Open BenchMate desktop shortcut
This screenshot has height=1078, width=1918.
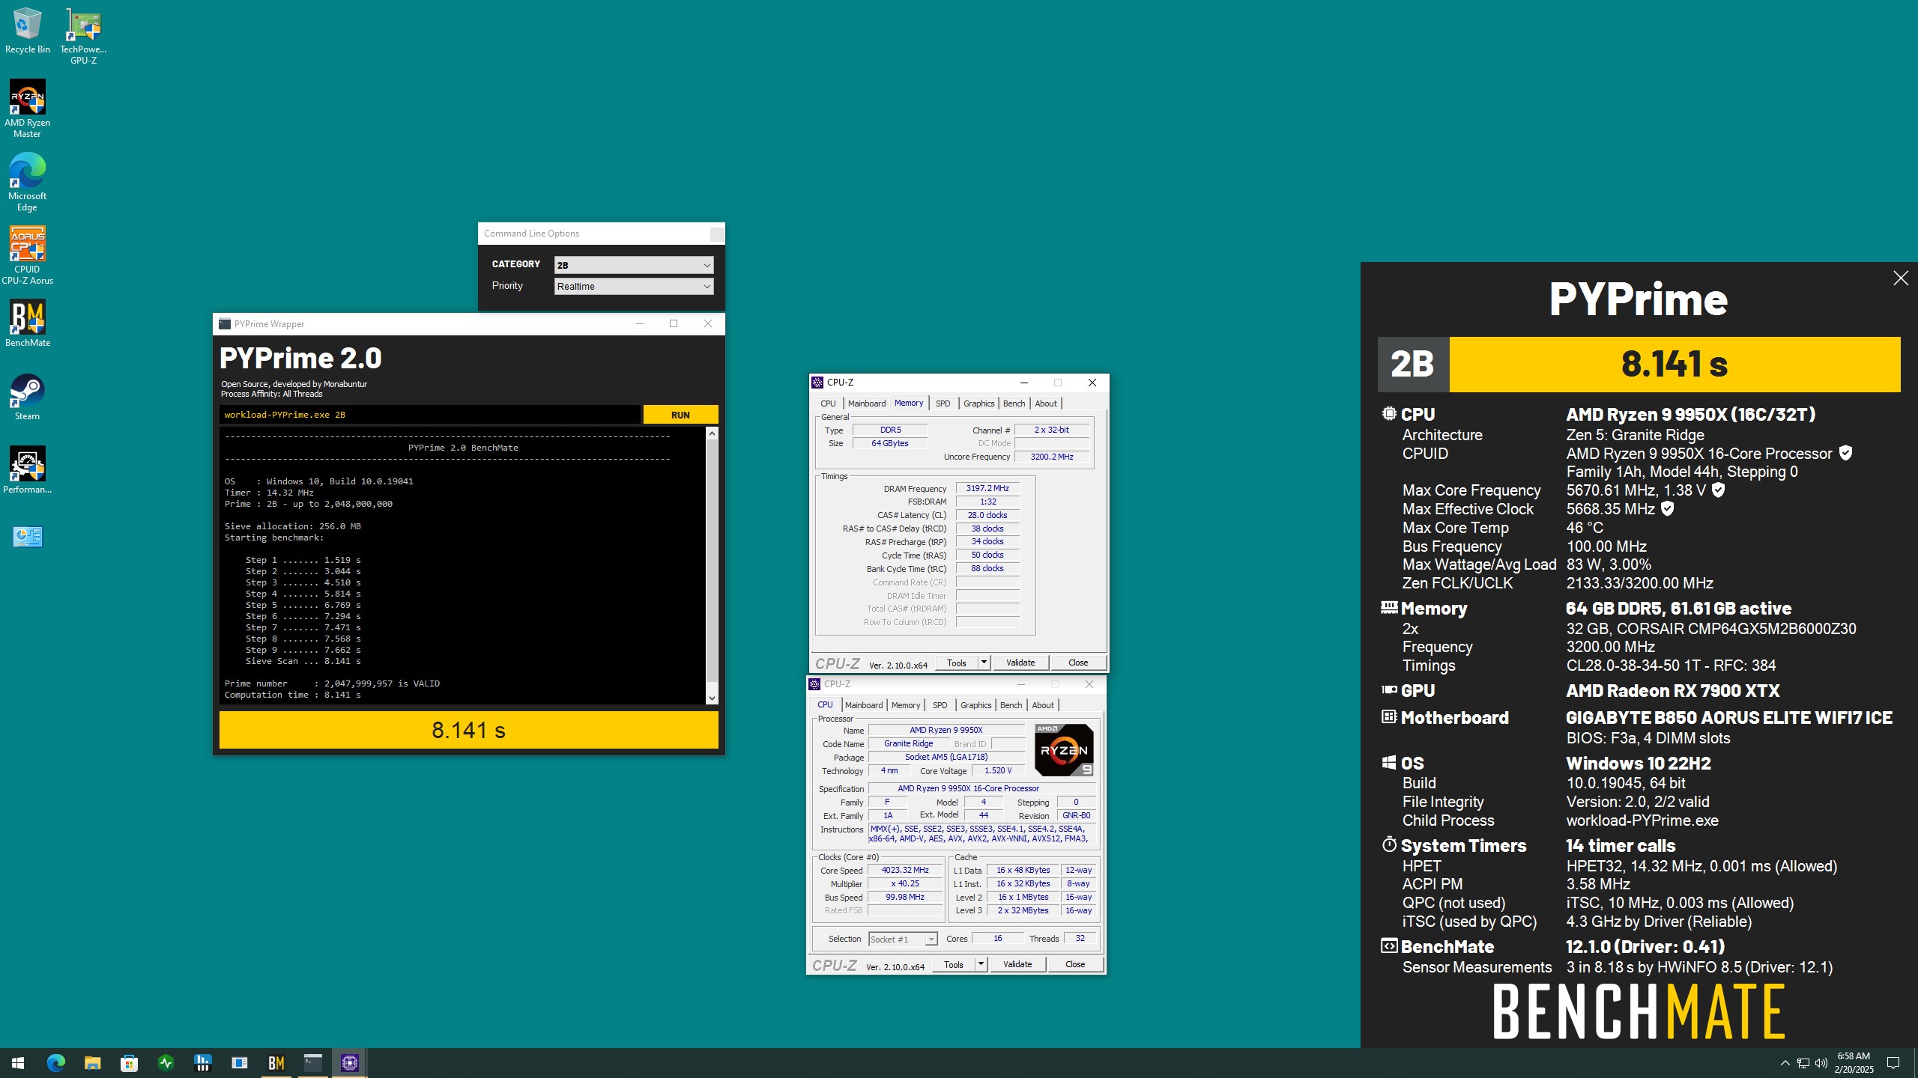click(x=27, y=323)
